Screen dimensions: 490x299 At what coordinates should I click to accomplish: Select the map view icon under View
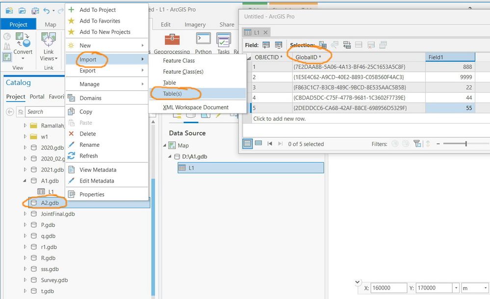7,57
